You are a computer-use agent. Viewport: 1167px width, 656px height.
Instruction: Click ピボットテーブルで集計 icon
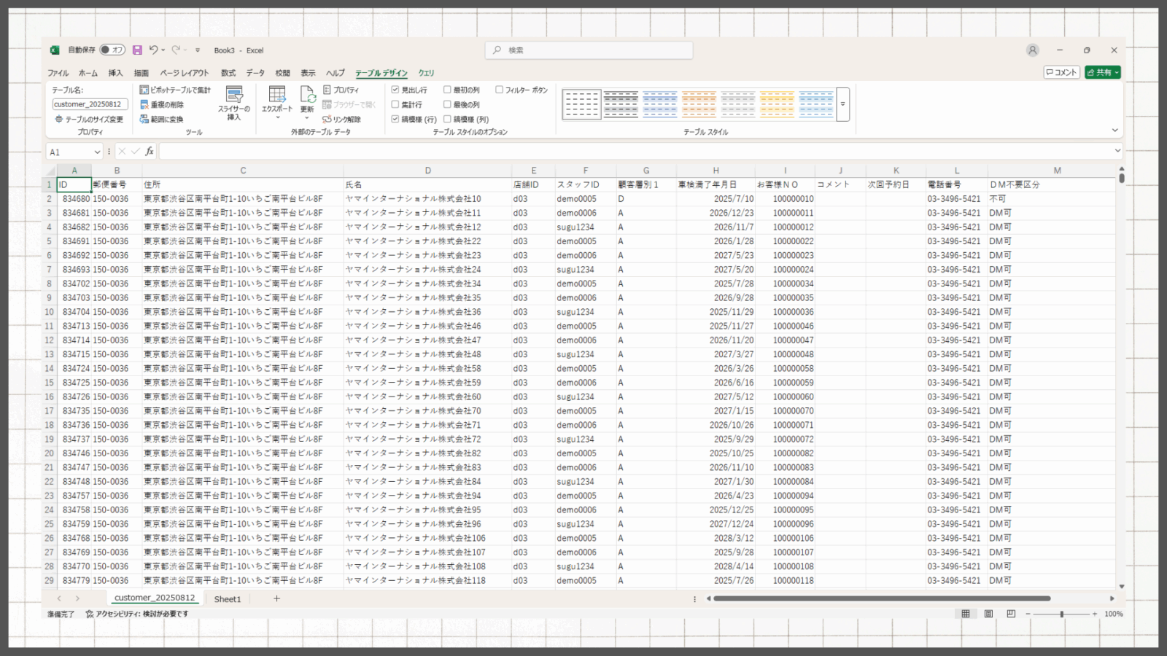pos(144,90)
